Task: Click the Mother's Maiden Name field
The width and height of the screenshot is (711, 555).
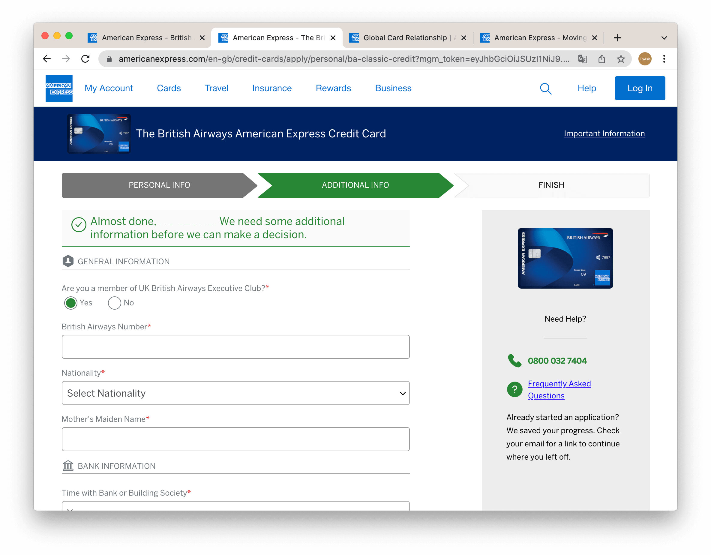Action: click(x=236, y=439)
